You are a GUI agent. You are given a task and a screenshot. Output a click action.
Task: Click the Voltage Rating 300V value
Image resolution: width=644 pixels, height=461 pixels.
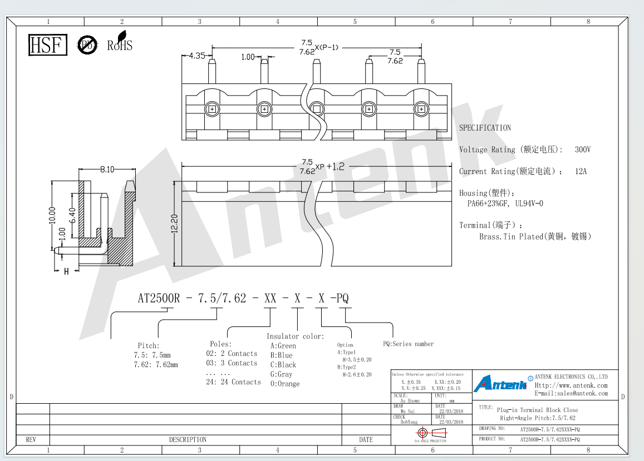pyautogui.click(x=582, y=150)
